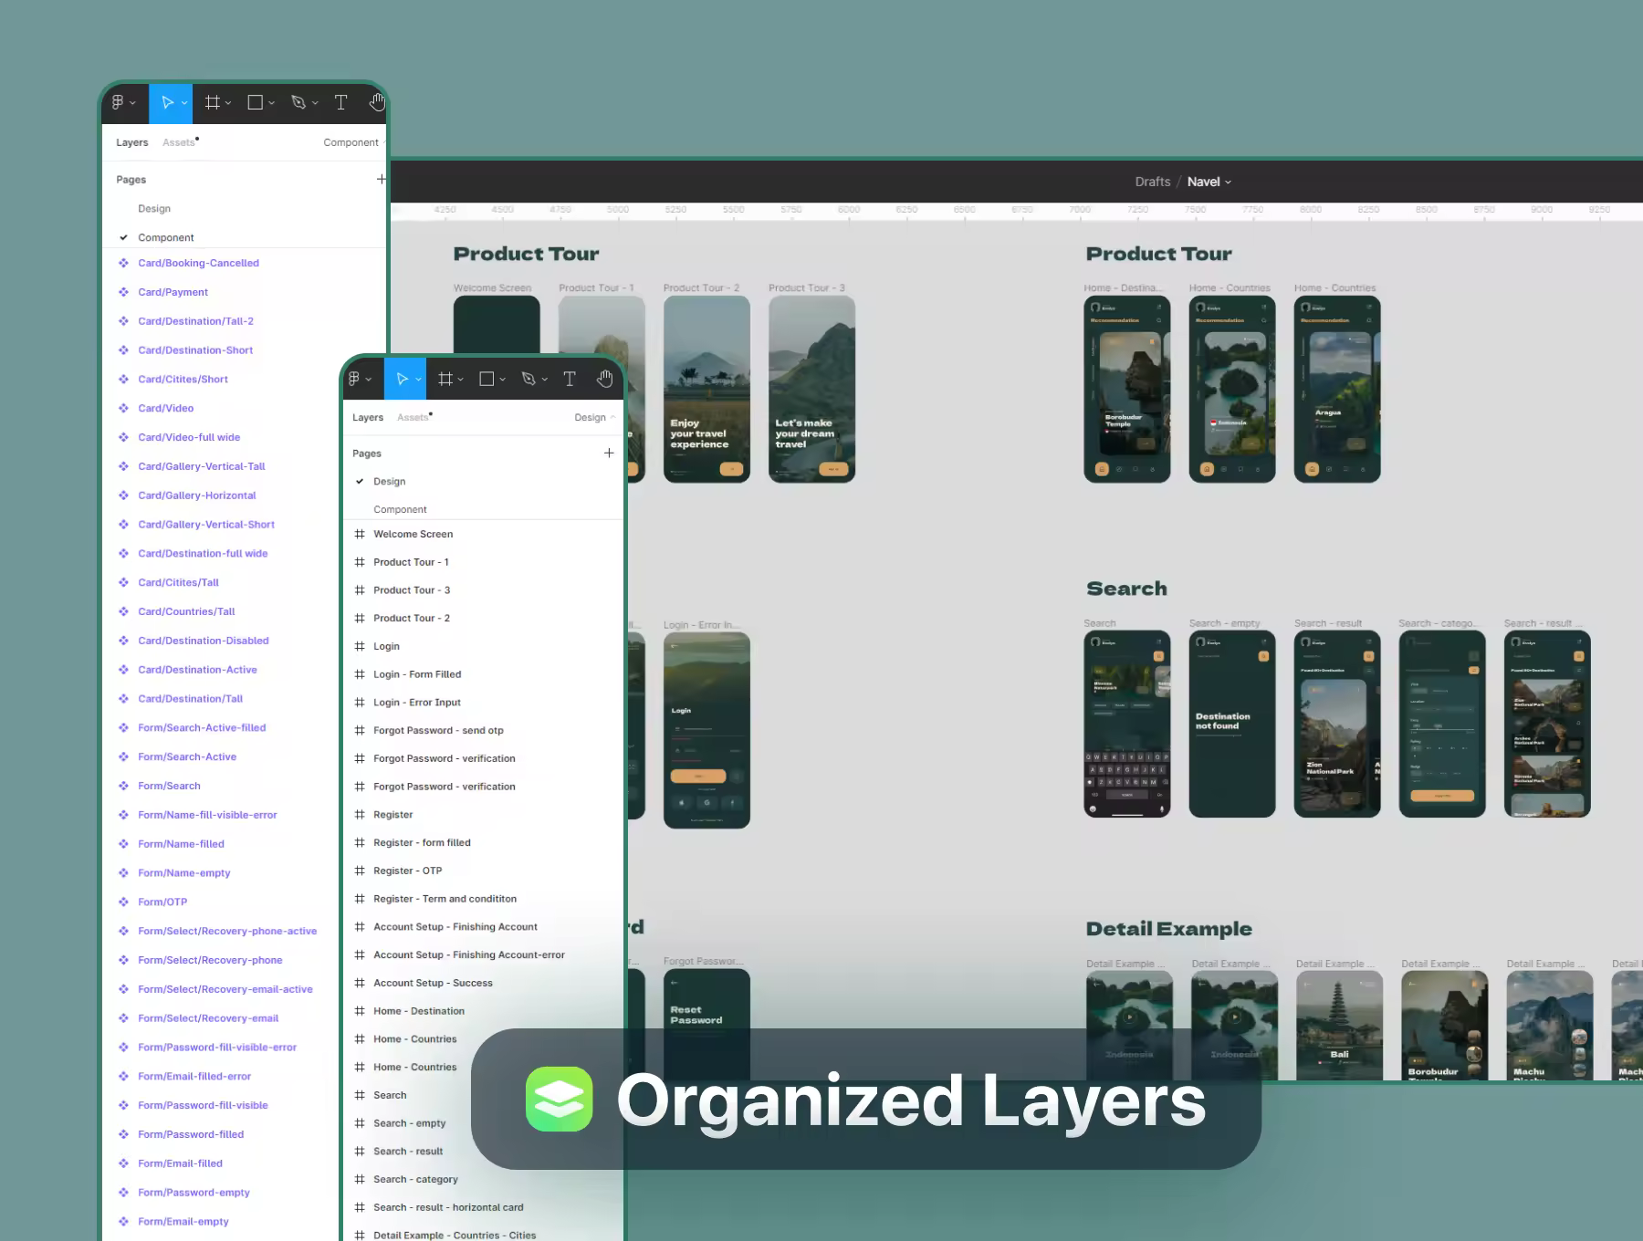Select Product Tour - 1 frame layer

[x=411, y=562]
